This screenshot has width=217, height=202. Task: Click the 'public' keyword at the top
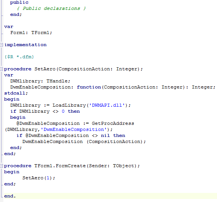pyautogui.click(x=19, y=3)
